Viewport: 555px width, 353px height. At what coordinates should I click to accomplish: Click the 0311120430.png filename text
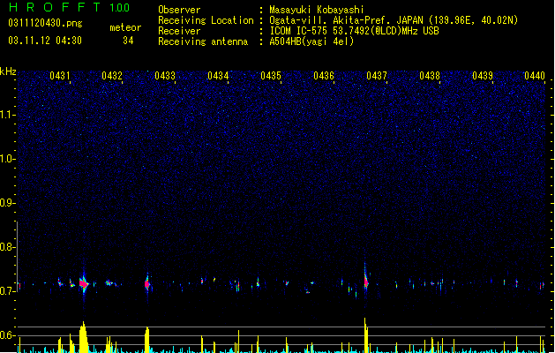tap(45, 23)
